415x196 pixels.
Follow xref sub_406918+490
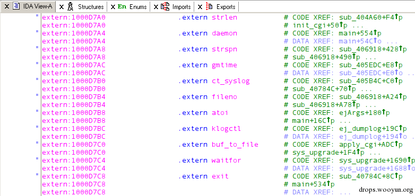click(323, 57)
